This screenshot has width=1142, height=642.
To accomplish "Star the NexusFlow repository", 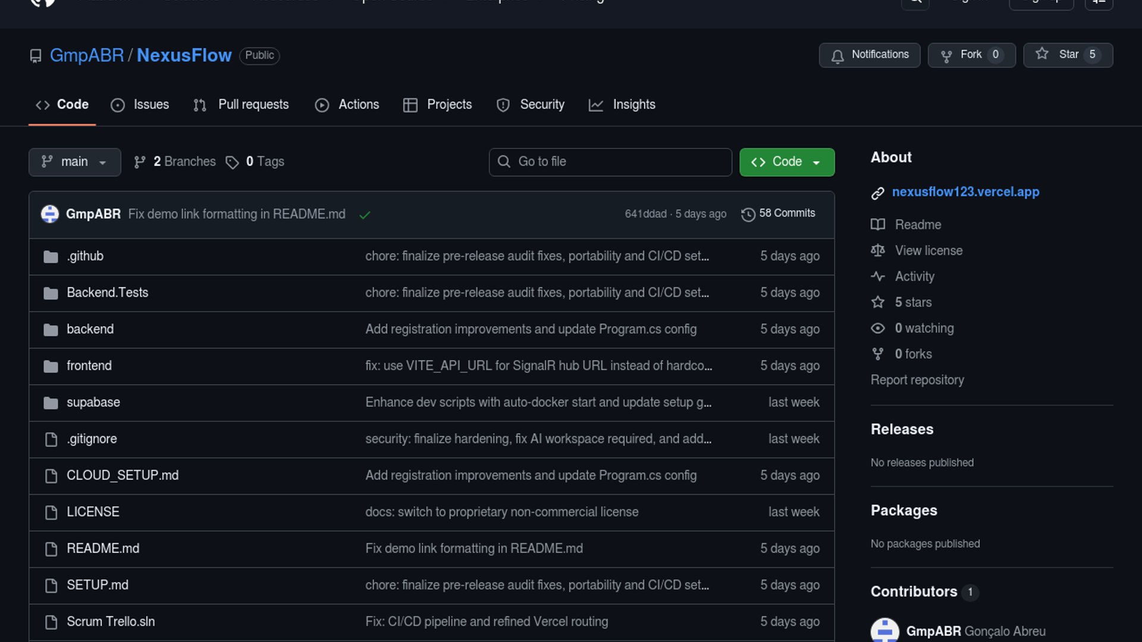I will [x=1067, y=55].
